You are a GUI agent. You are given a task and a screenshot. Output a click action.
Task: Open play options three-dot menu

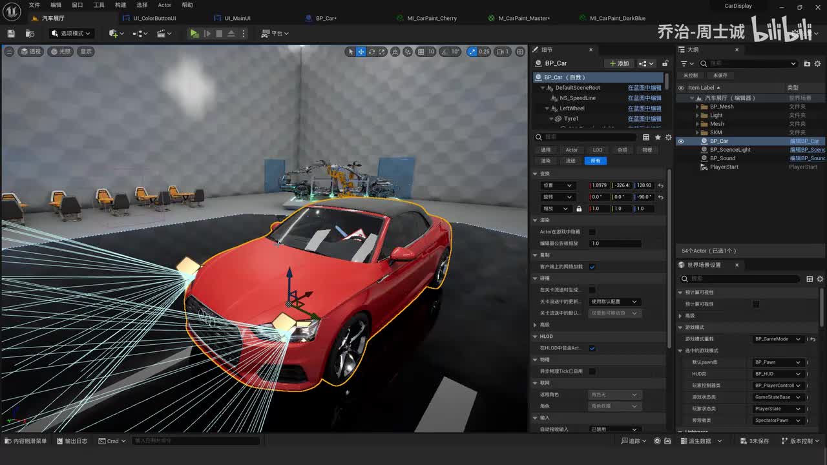pyautogui.click(x=242, y=34)
